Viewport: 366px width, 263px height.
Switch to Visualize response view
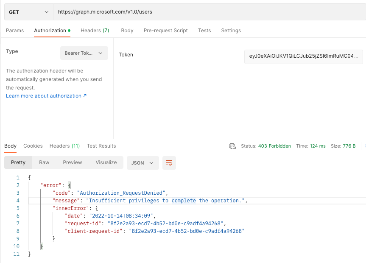106,162
